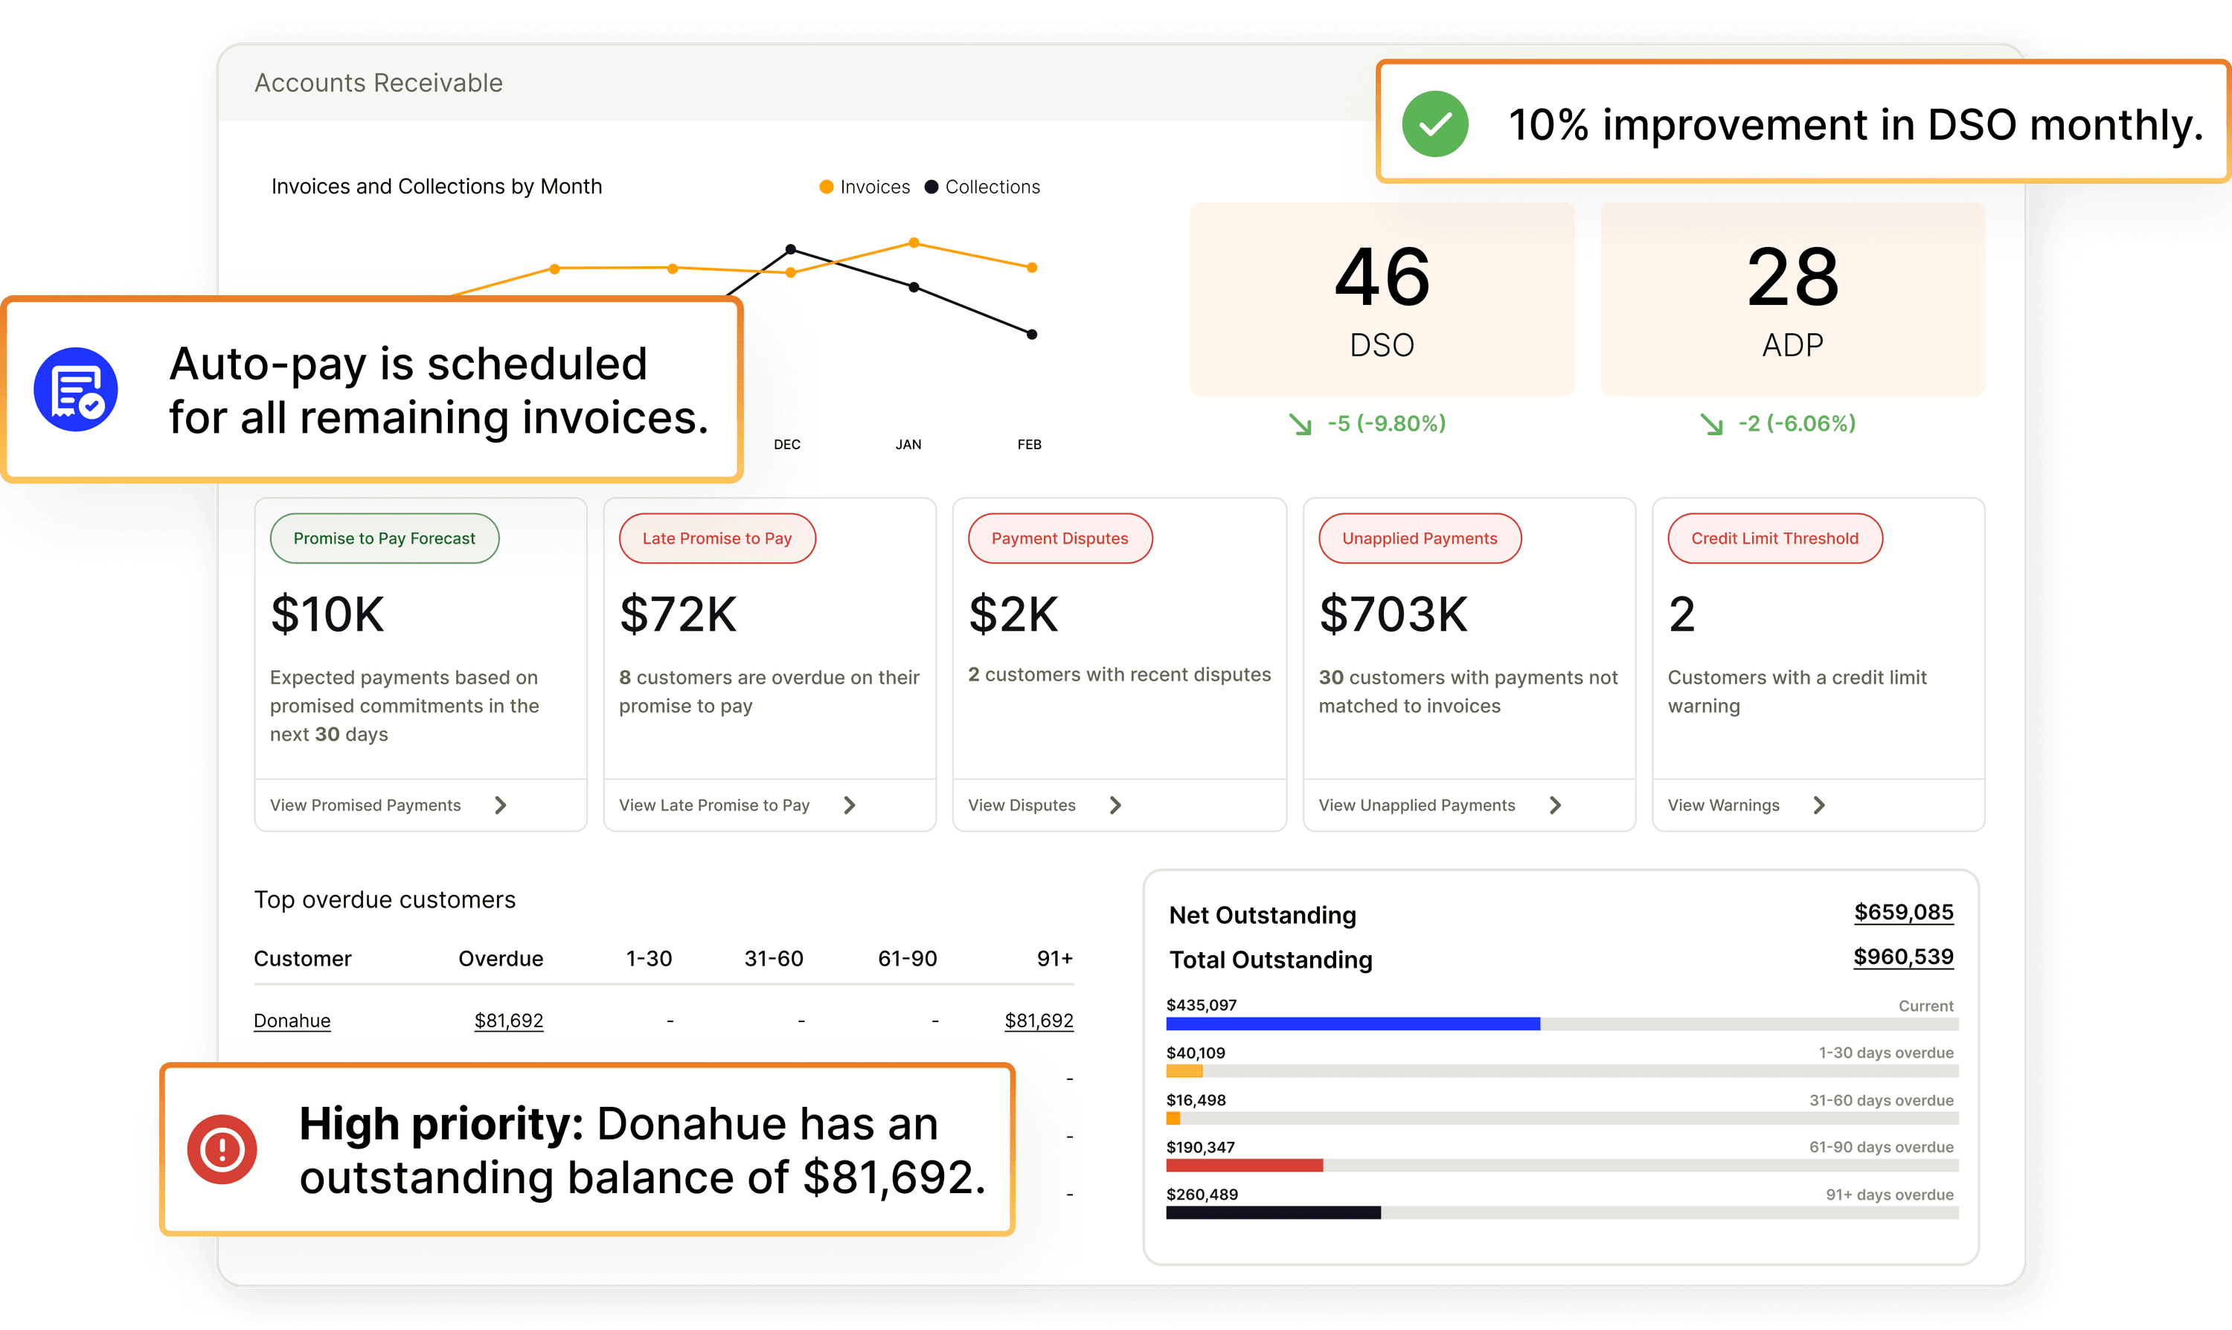Select the Unapplied Payments tag

pyautogui.click(x=1419, y=539)
